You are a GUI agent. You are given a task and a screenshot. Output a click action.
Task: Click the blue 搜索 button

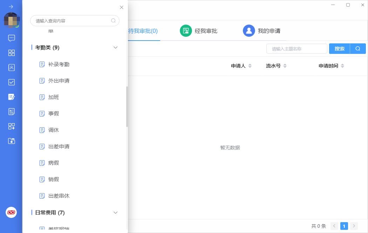pyautogui.click(x=339, y=49)
